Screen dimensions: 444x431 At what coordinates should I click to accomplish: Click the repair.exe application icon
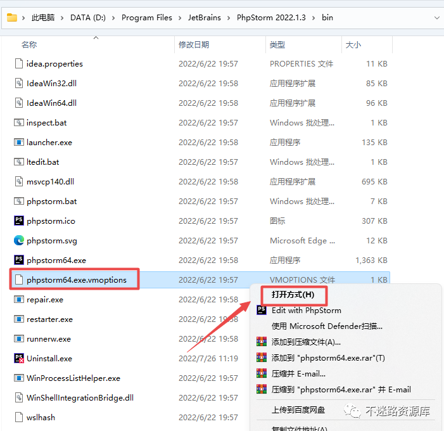19,299
